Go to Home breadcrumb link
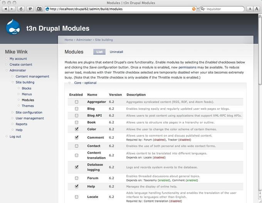This screenshot has width=262, height=203. coord(69,40)
